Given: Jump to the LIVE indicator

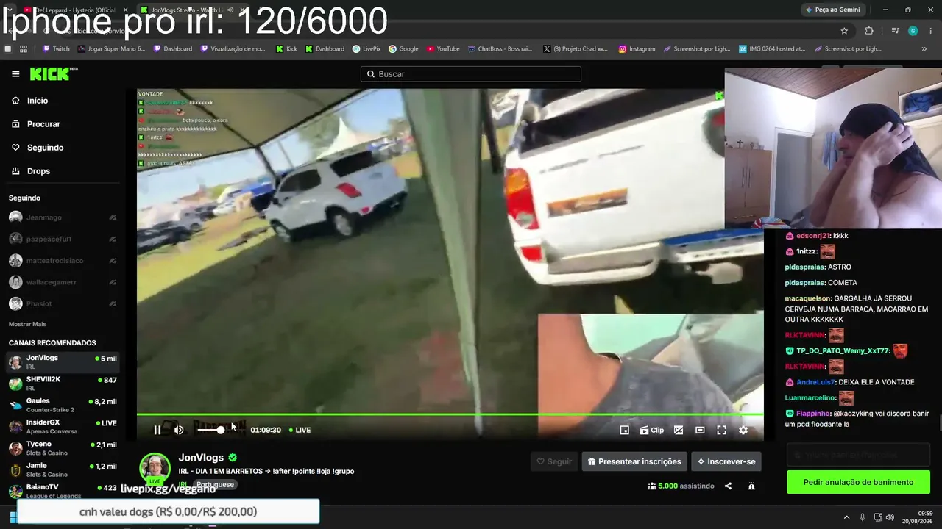Looking at the screenshot, I should pyautogui.click(x=300, y=430).
